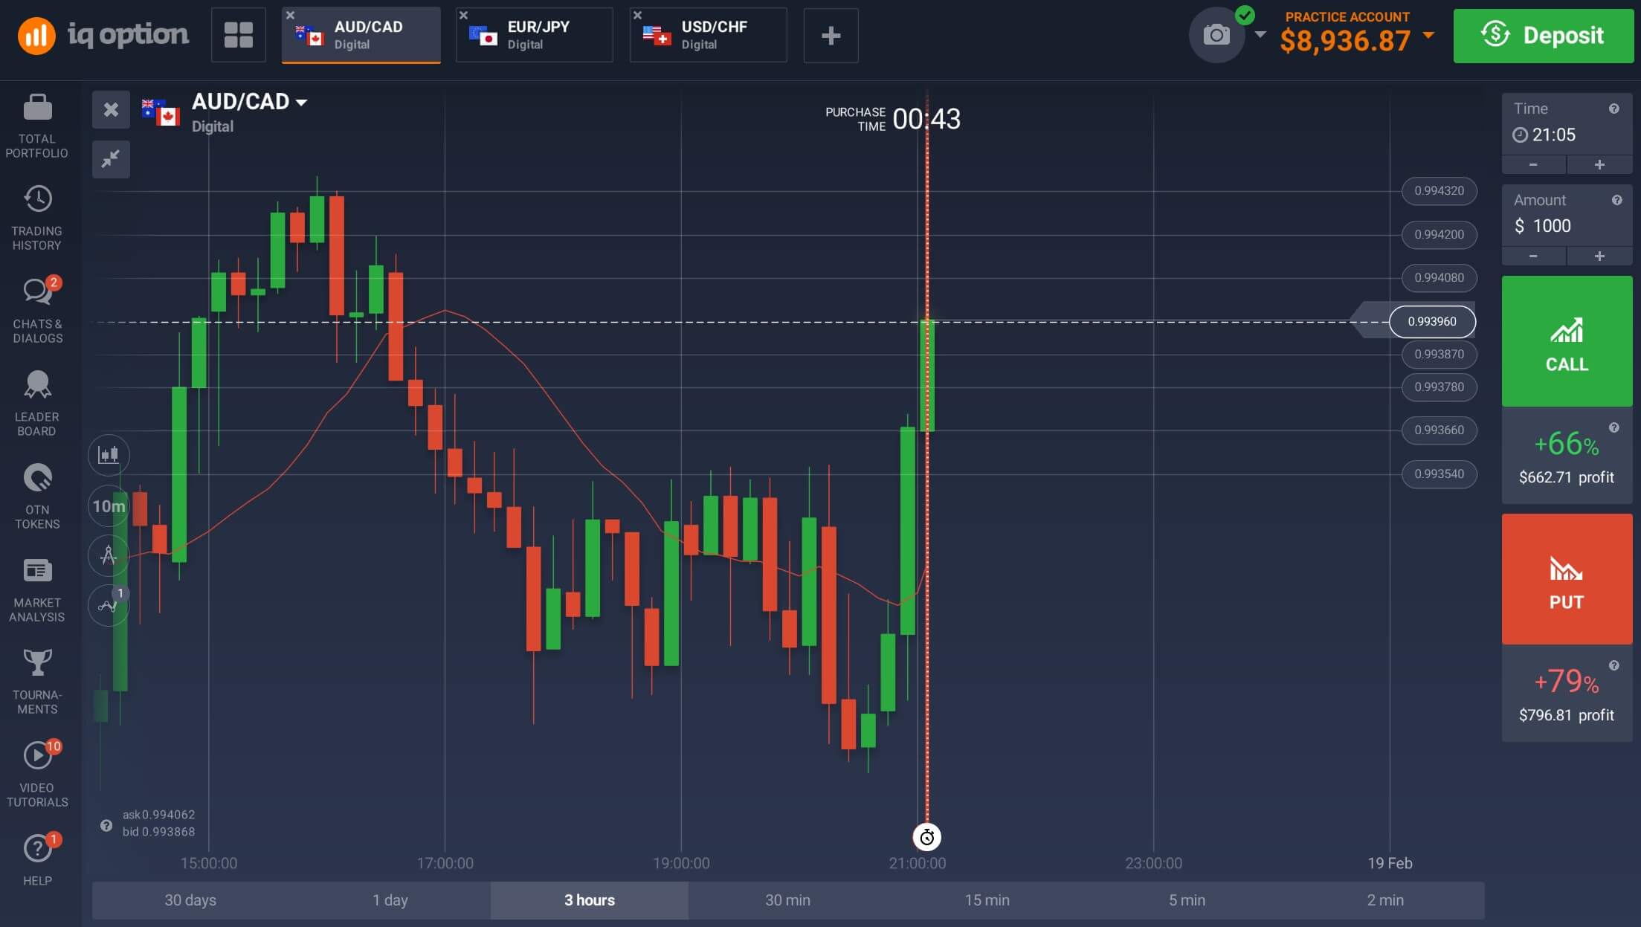Open the practice account balance dropdown

pyautogui.click(x=1428, y=35)
